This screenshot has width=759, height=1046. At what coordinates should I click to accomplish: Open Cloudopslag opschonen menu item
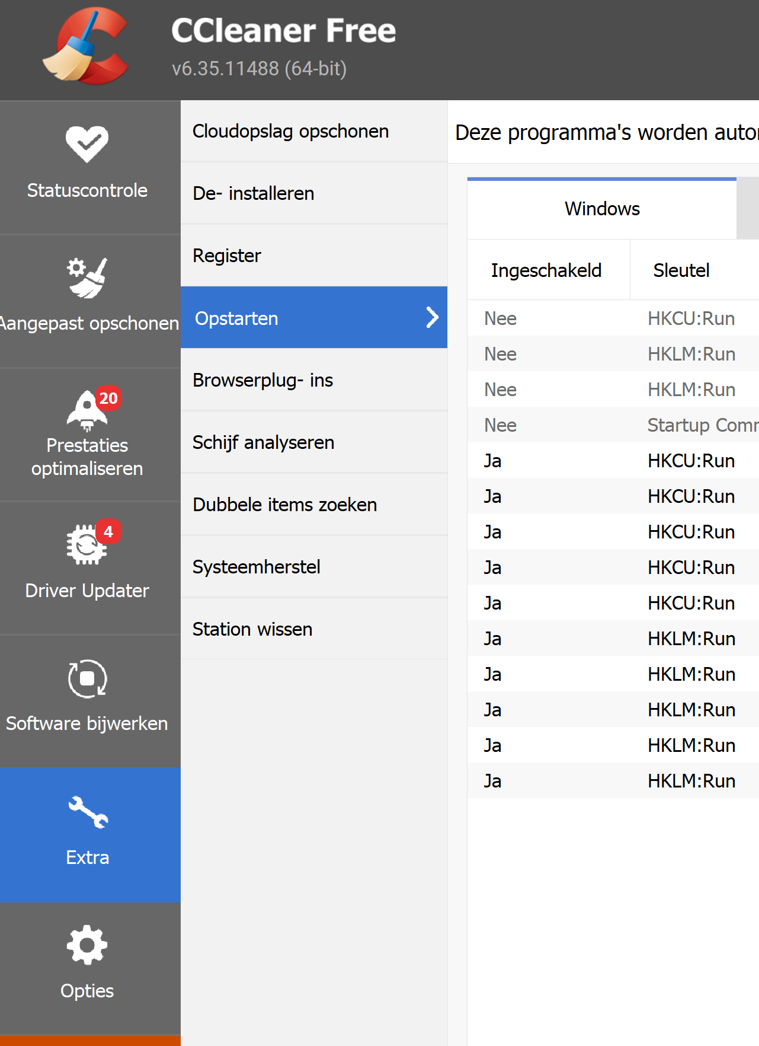[x=314, y=131]
